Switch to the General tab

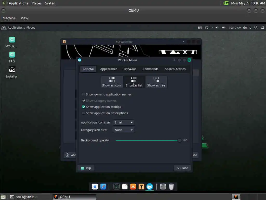pos(88,69)
